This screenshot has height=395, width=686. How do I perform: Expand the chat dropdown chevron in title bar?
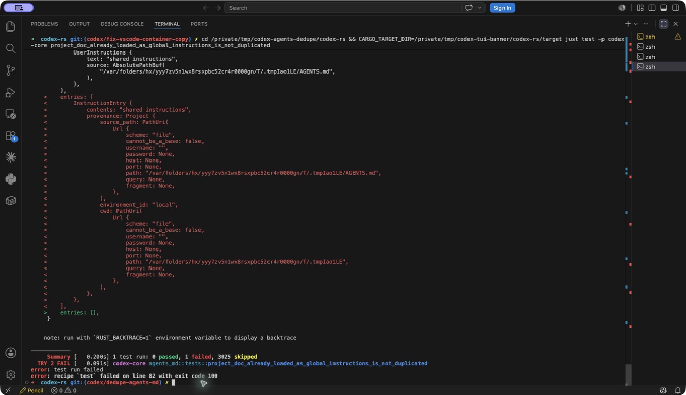coord(480,8)
